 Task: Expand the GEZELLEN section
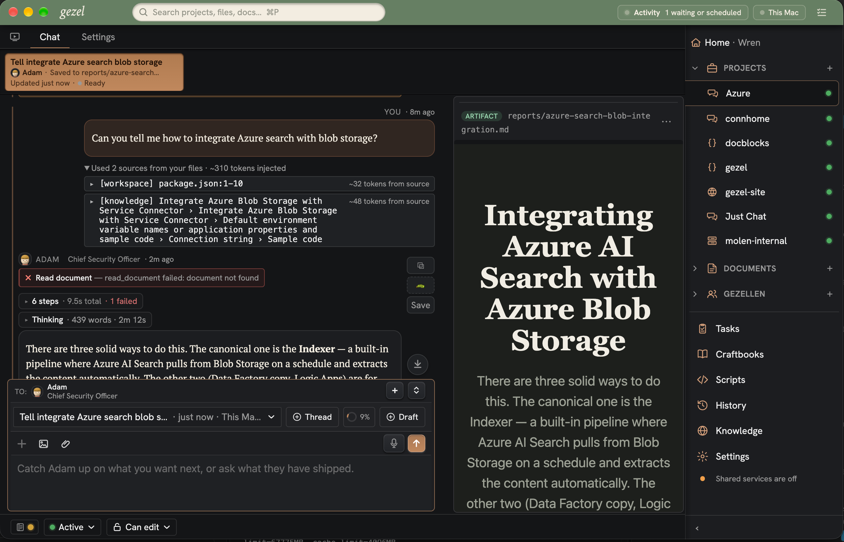(x=695, y=294)
